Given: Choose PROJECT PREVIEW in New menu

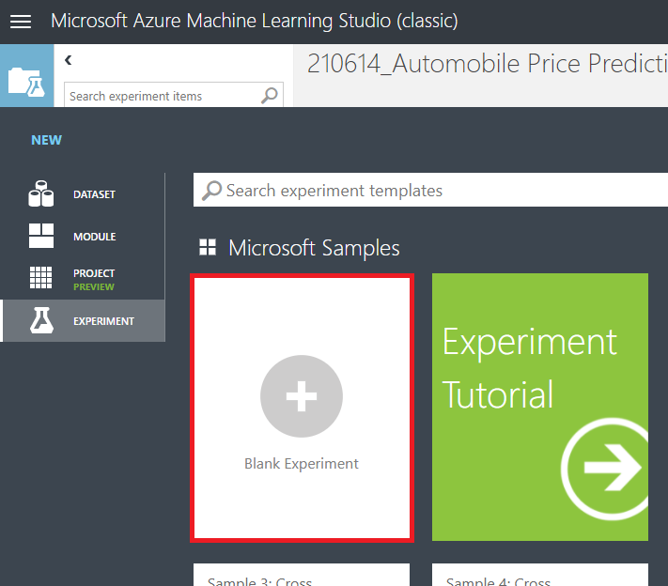Looking at the screenshot, I should tap(94, 280).
